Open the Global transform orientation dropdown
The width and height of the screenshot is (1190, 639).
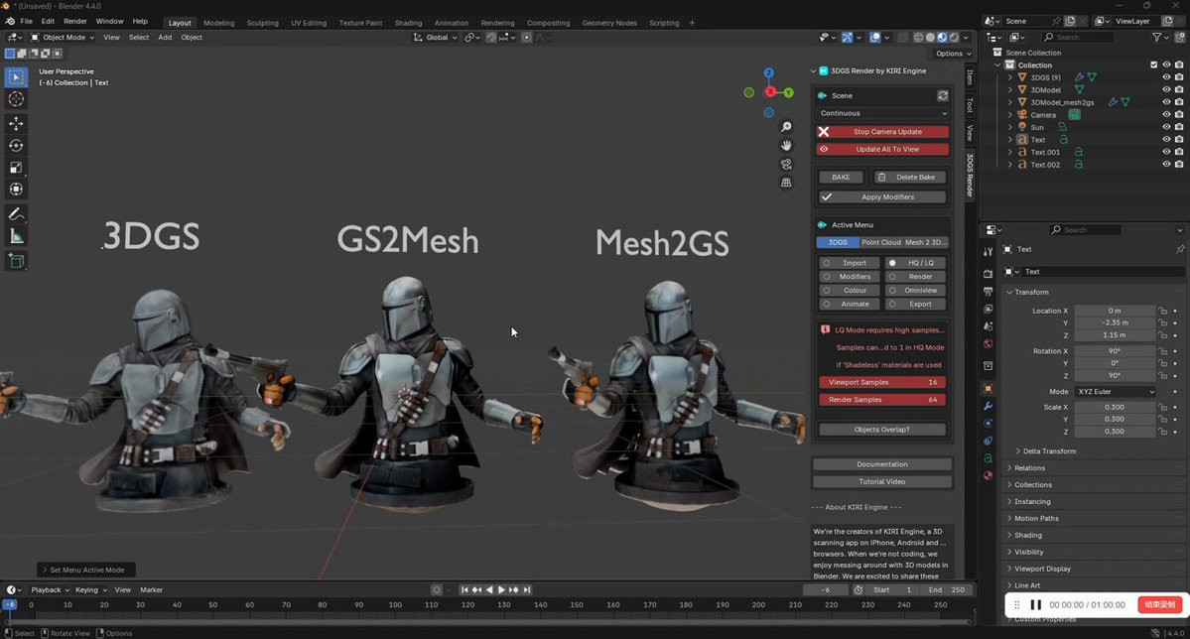436,37
